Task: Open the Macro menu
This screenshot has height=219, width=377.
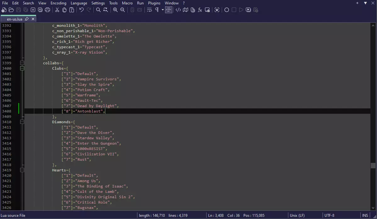Action: pos(127,3)
